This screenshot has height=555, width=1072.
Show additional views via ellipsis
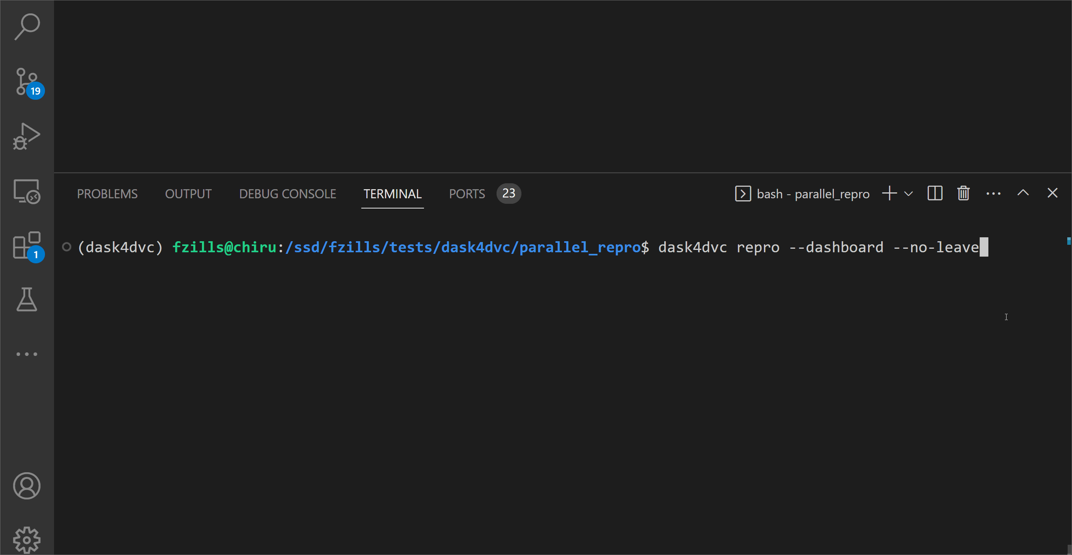click(27, 354)
